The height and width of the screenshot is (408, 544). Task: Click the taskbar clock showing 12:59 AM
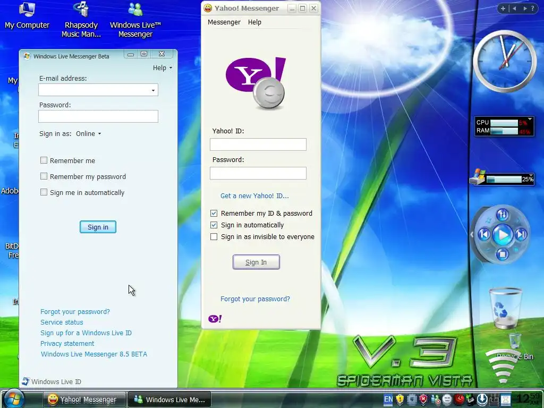[x=529, y=399]
